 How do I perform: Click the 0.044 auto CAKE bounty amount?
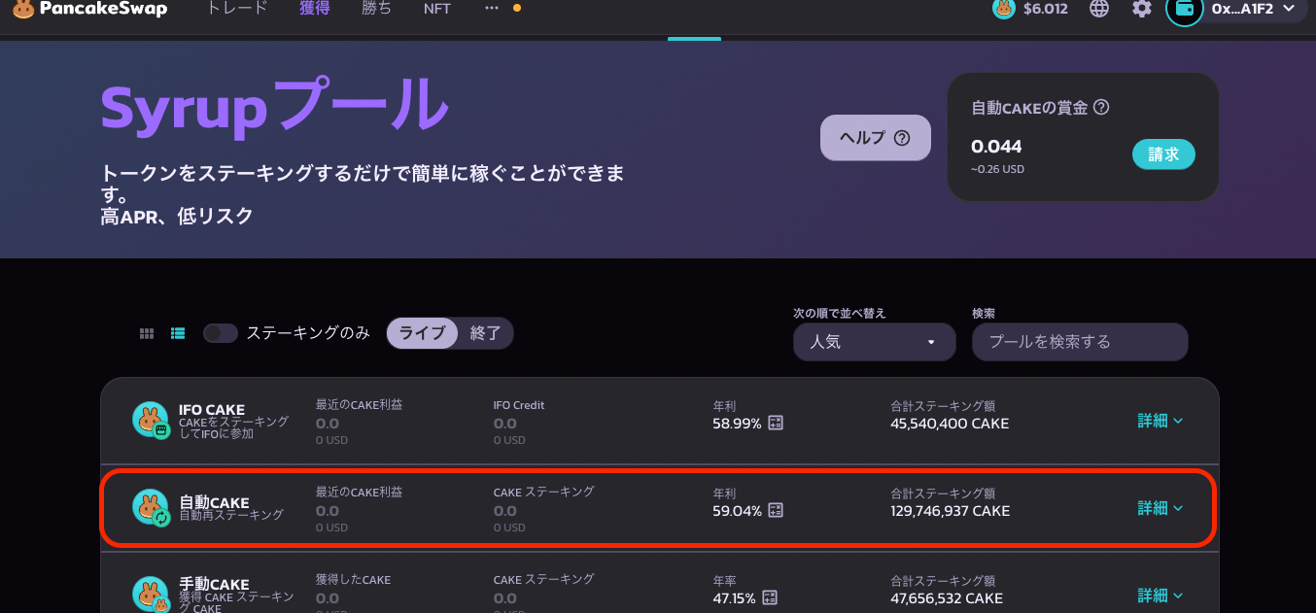pyautogui.click(x=996, y=147)
